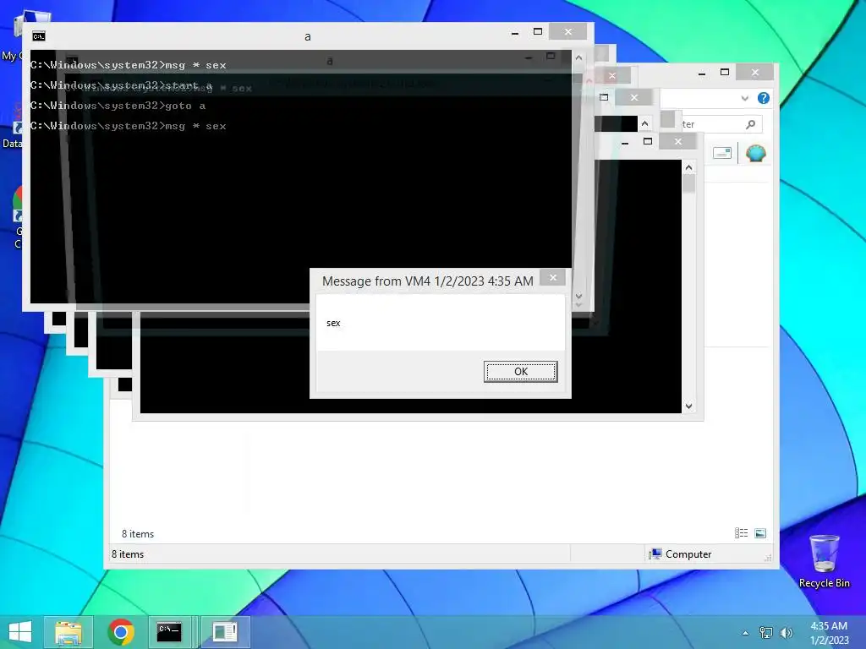
Task: Click the rear console scrollbar thumb
Action: [x=688, y=183]
